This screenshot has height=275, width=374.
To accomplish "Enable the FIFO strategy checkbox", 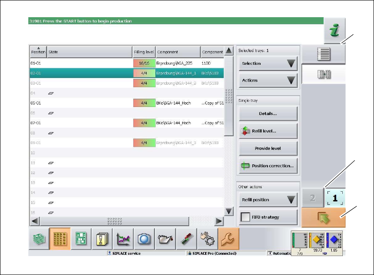I will pos(247,217).
